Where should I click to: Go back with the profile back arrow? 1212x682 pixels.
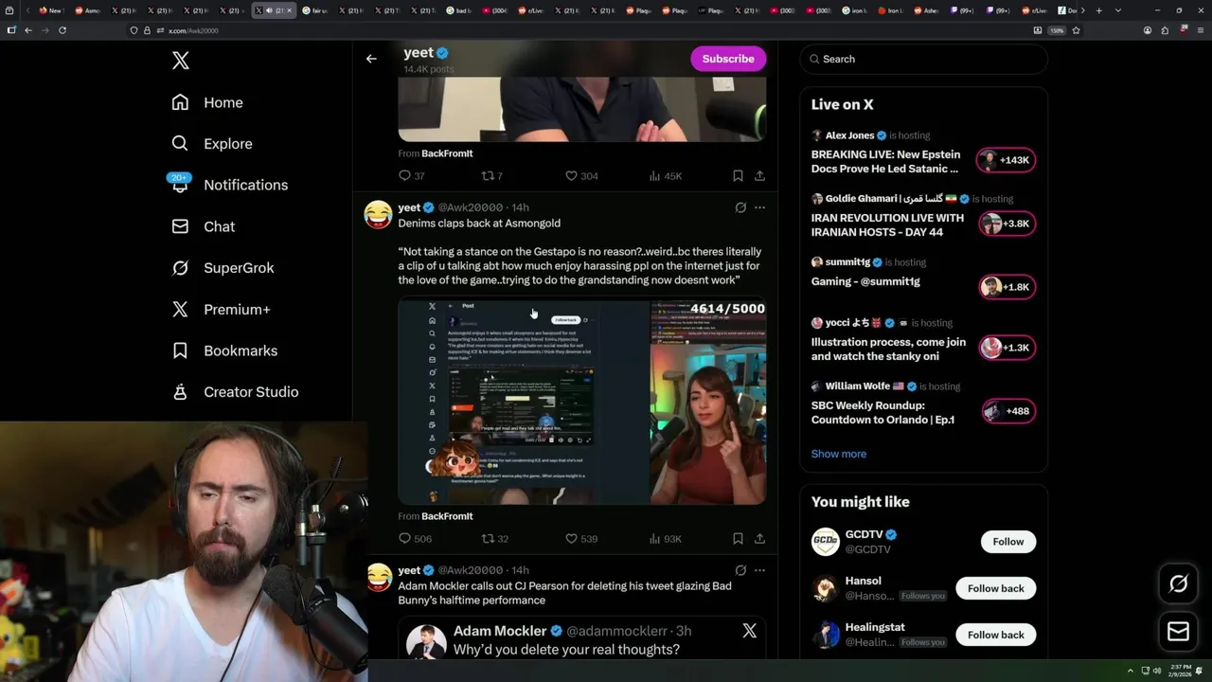pos(371,59)
